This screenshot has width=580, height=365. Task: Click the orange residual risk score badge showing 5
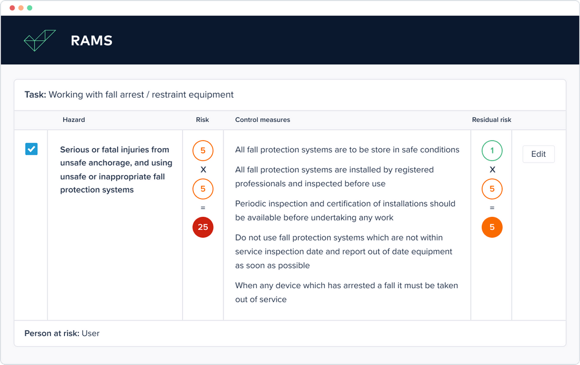tap(491, 227)
